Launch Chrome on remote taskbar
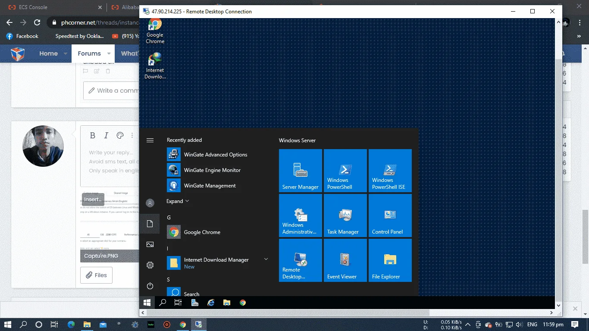The height and width of the screenshot is (331, 589). pyautogui.click(x=243, y=303)
